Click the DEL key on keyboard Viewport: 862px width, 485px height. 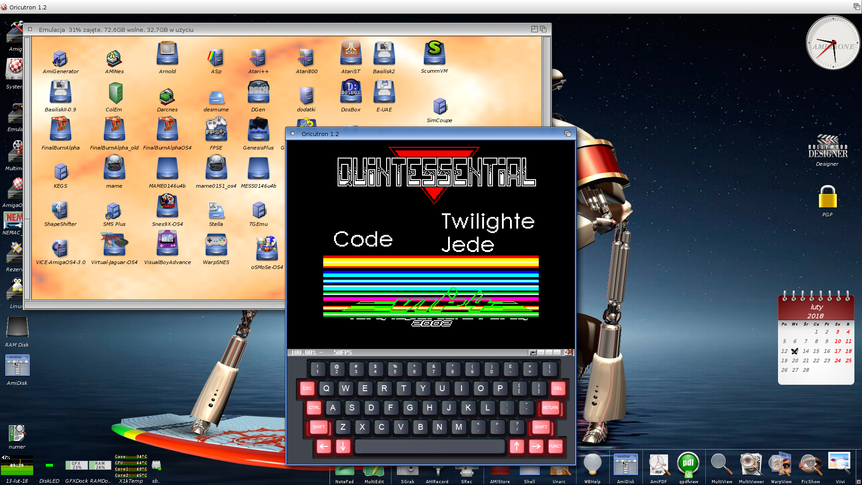click(x=558, y=388)
